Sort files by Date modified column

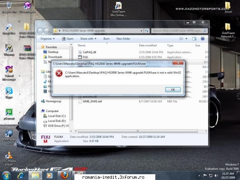point(148,45)
